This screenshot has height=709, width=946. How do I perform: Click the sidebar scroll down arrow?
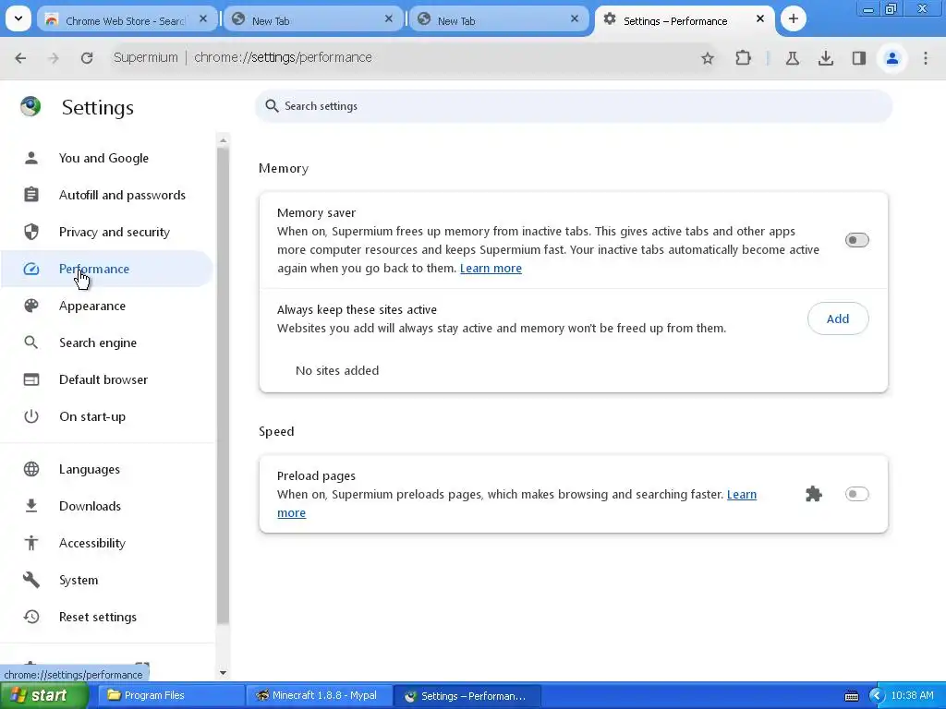click(x=224, y=673)
